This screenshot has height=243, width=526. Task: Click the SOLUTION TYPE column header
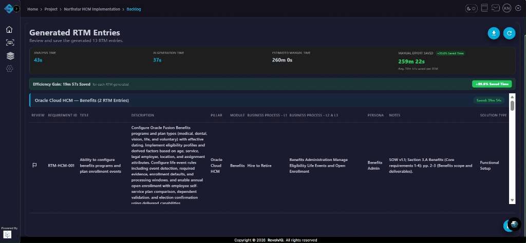(494, 115)
